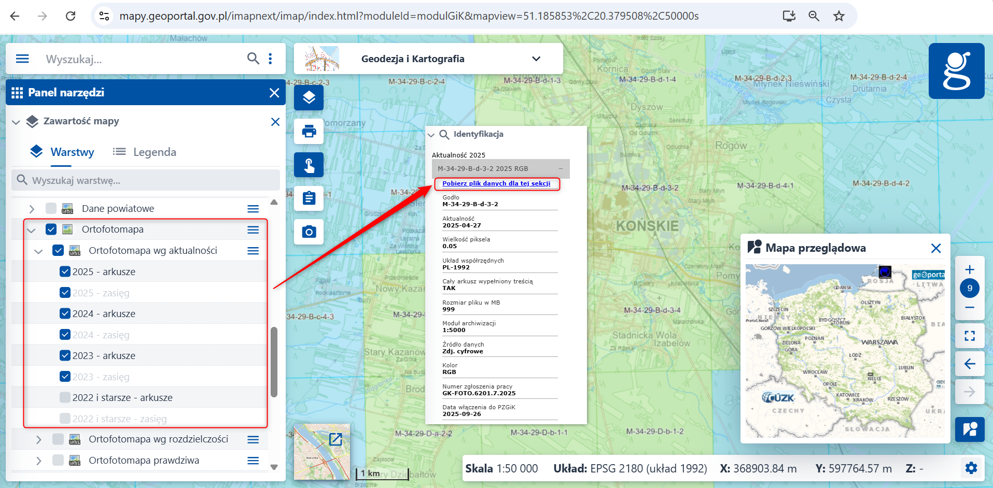Uncheck the 2025 - arkusze layer
The width and height of the screenshot is (993, 488).
click(65, 271)
